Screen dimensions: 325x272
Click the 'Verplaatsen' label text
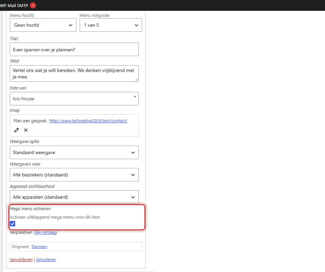click(x=21, y=232)
